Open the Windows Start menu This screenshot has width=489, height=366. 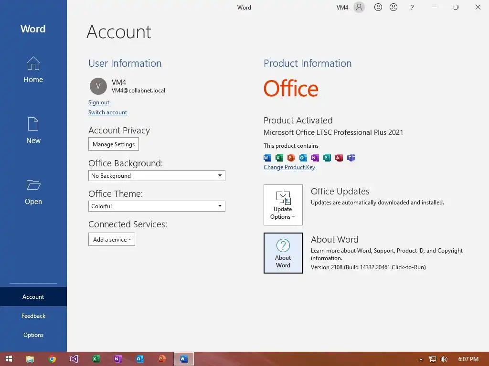point(9,359)
